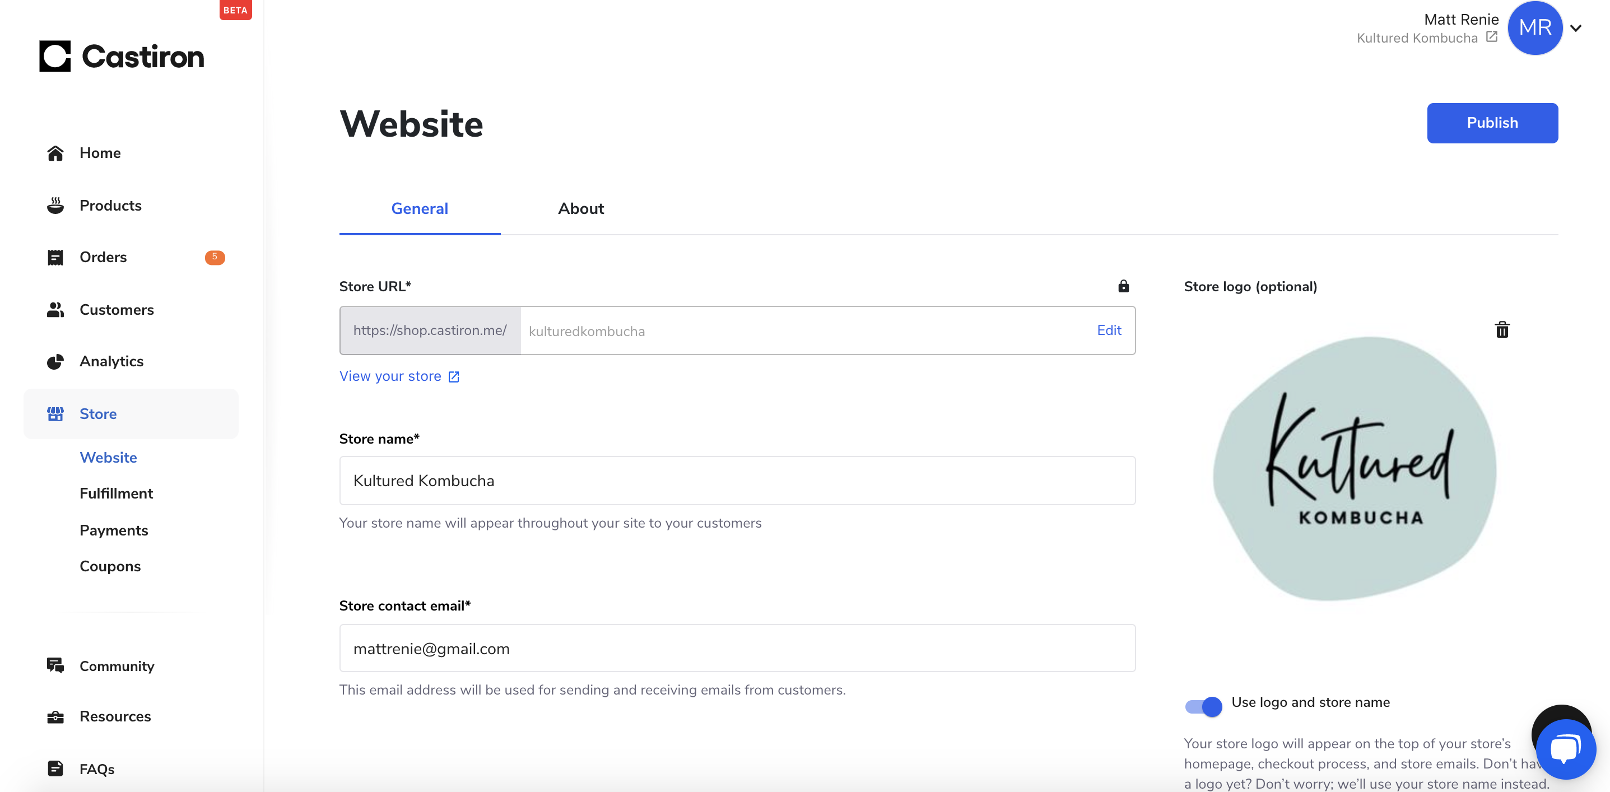Click the Community chat icon

55,666
